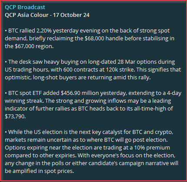
Task: Select the $456.90 million figure
Action: point(80,93)
